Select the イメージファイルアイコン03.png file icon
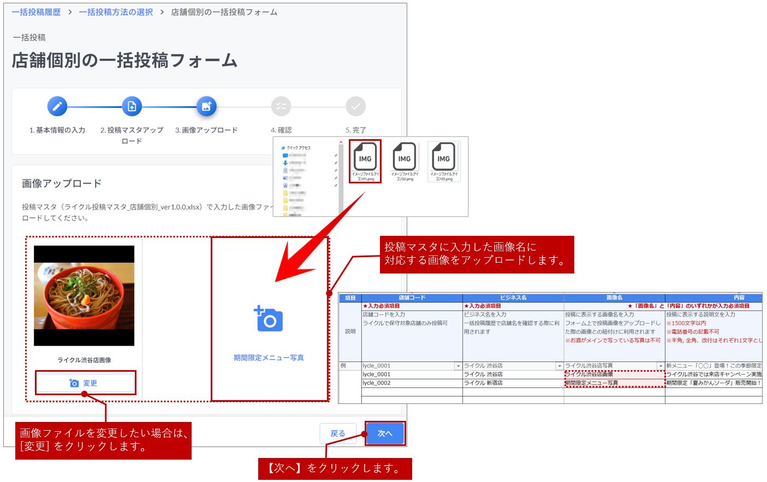This screenshot has width=767, height=482. [x=444, y=158]
